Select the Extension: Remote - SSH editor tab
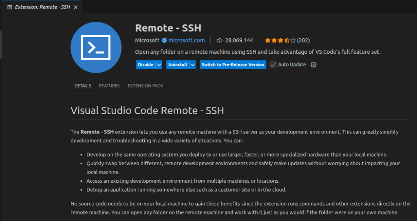 [42, 7]
